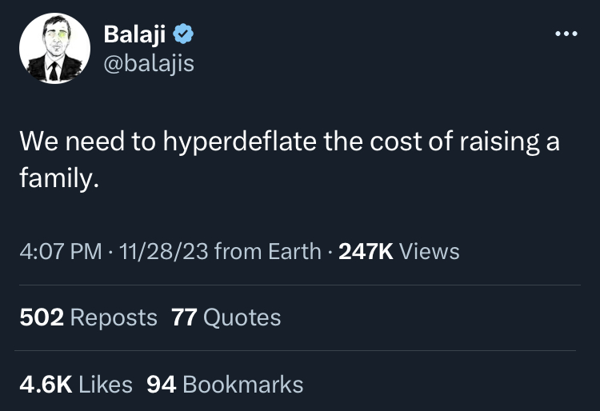Open the three-dot more options menu
The width and height of the screenshot is (600, 411).
coord(565,34)
